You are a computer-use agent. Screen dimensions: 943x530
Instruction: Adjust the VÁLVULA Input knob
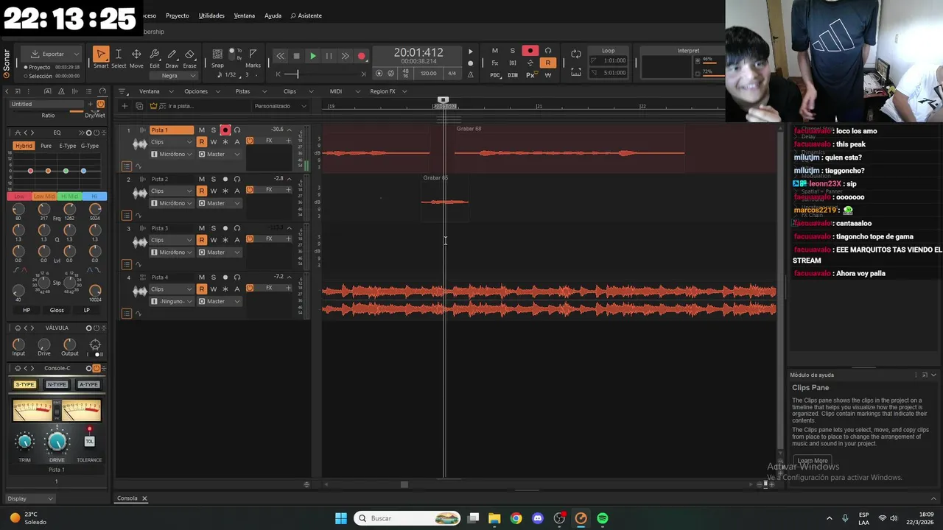(x=18, y=344)
